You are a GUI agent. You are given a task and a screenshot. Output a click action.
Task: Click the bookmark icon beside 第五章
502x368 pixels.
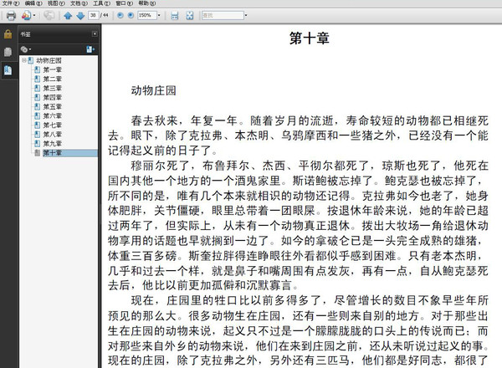[38, 106]
